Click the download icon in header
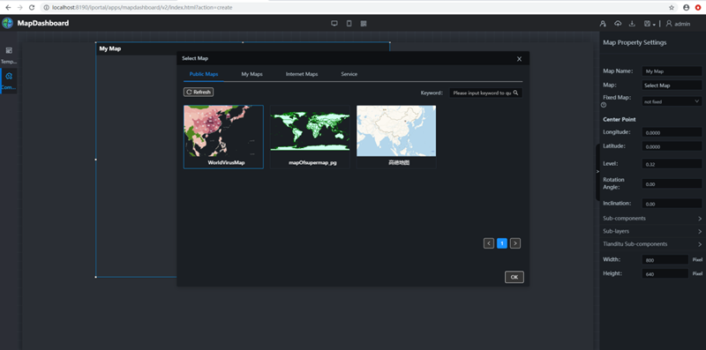Viewport: 706px width, 350px height. pos(632,24)
